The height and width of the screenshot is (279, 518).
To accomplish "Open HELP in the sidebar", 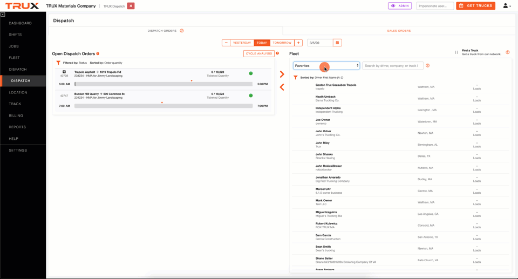I will tap(13, 139).
